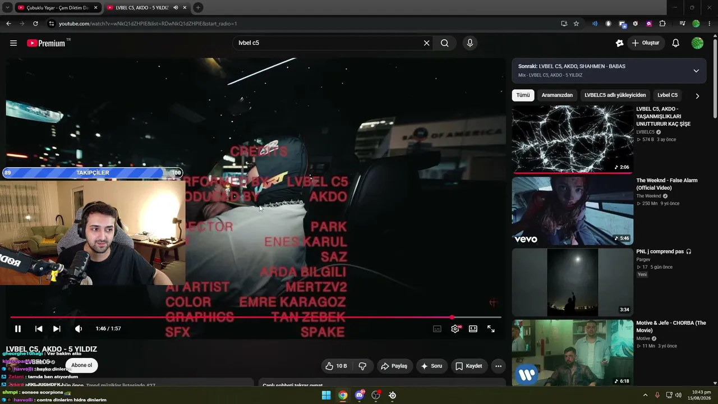Screen dimensions: 718x404
Task: Click the browser address bar URL
Action: click(148, 24)
